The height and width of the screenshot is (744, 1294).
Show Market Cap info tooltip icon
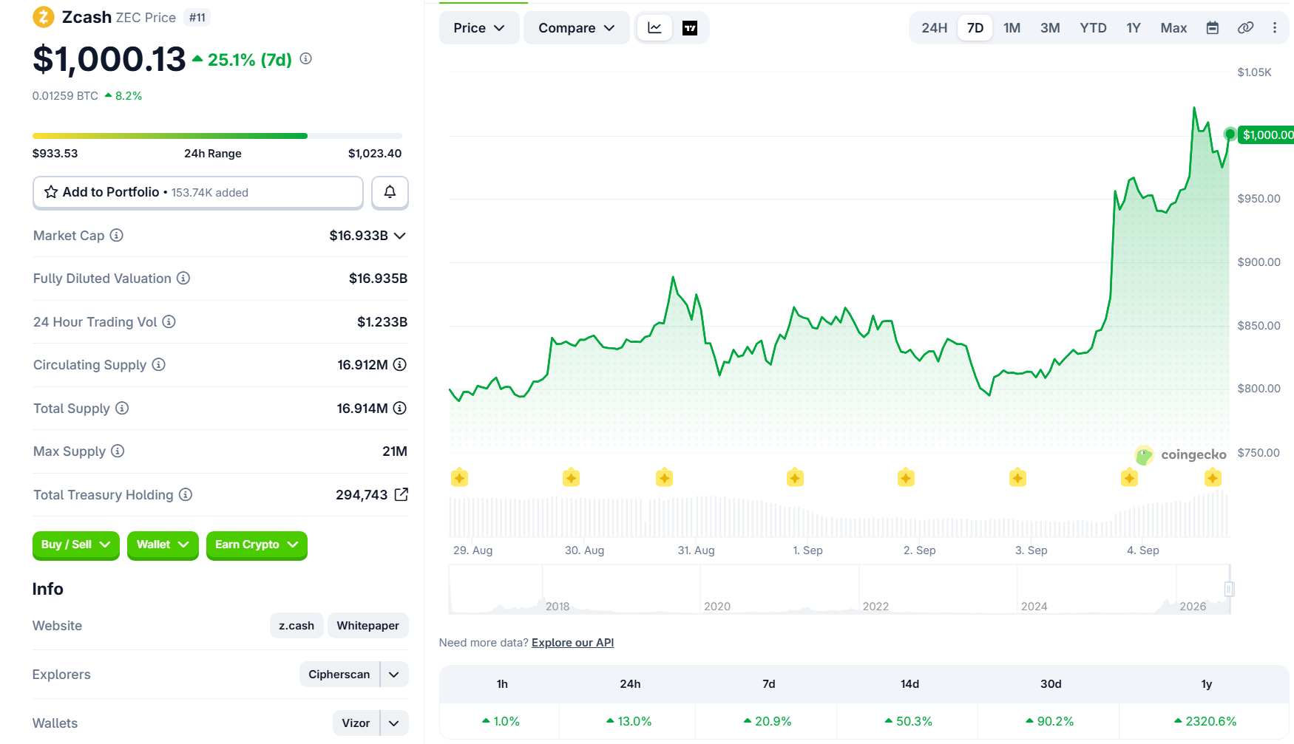point(117,235)
